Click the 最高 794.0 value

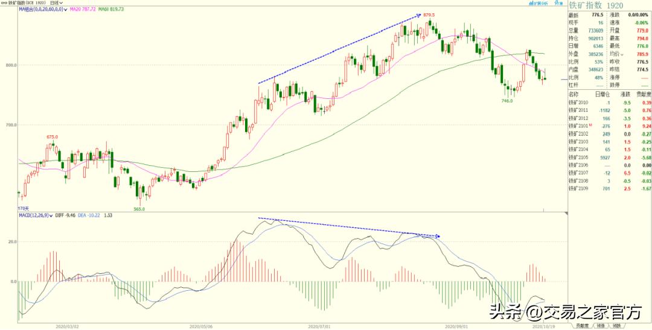[x=642, y=38]
